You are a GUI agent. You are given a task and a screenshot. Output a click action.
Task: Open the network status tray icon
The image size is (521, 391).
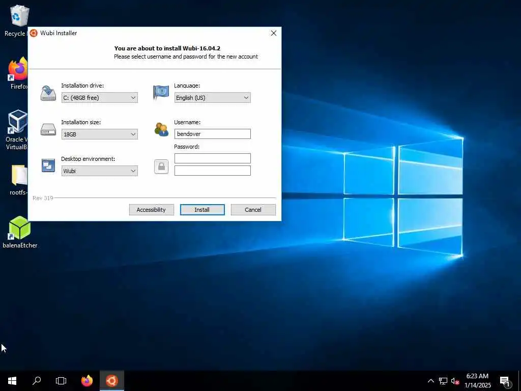pos(443,381)
